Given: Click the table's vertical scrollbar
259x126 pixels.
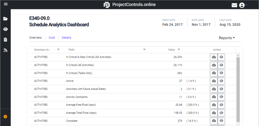Looking at the screenshot, I should coord(238,88).
